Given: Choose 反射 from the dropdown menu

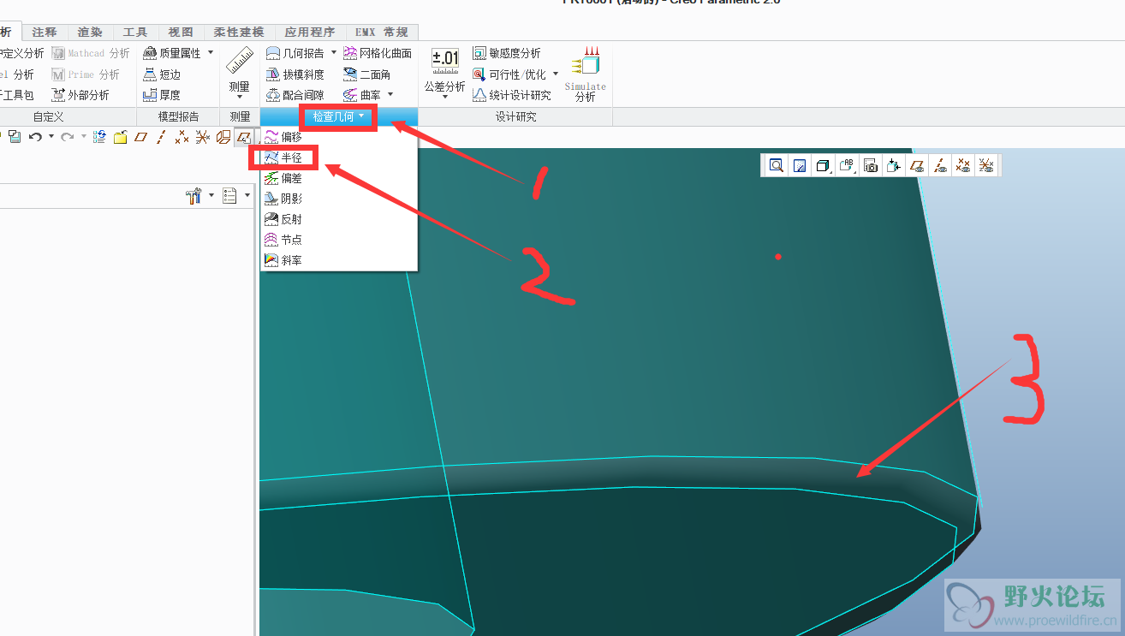Looking at the screenshot, I should coord(339,219).
